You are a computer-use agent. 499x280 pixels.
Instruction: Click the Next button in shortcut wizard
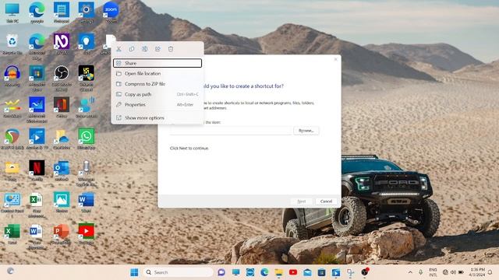pyautogui.click(x=302, y=201)
